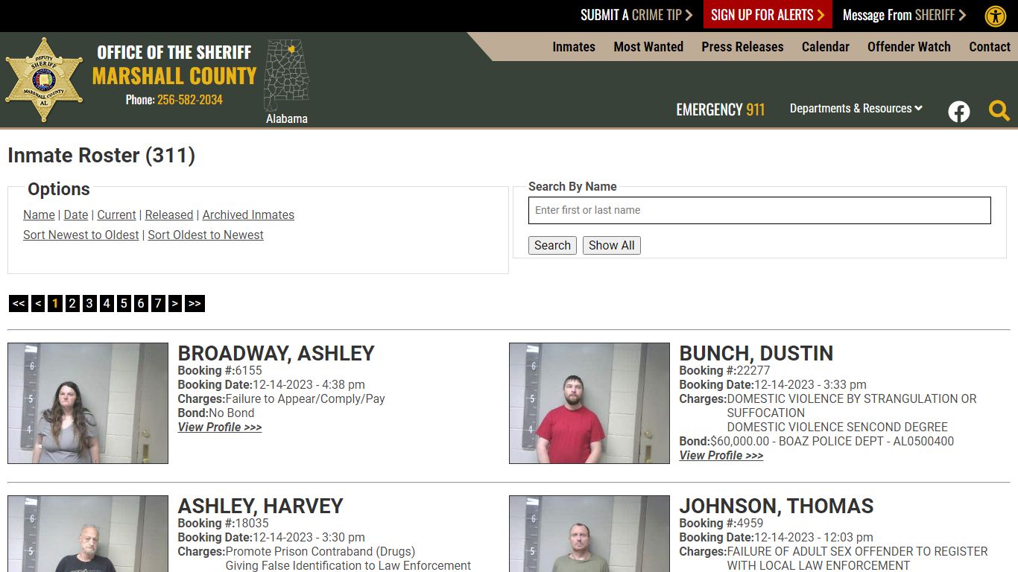This screenshot has width=1018, height=572.
Task: Click Sign Up For Alerts
Action: 768,15
